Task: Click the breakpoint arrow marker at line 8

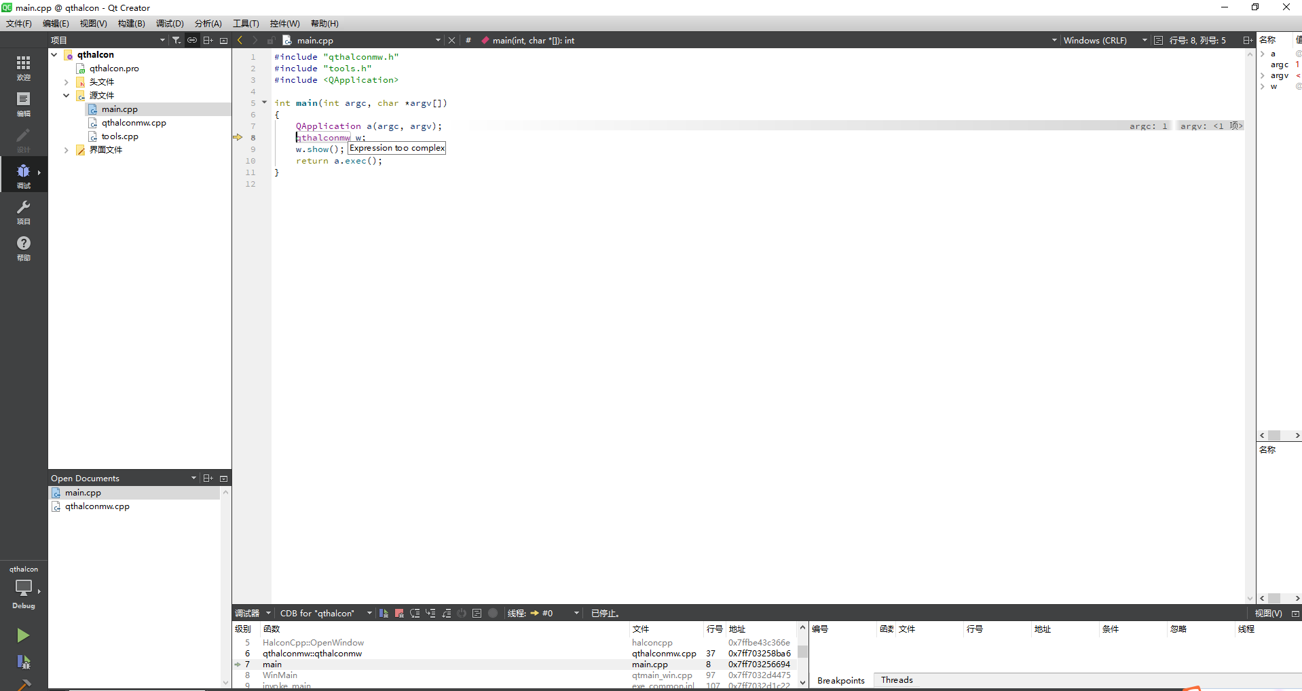Action: tap(238, 137)
